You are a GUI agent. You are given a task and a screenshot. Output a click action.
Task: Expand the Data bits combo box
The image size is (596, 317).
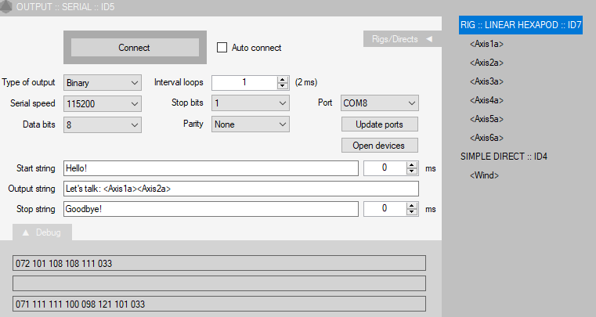pos(103,124)
